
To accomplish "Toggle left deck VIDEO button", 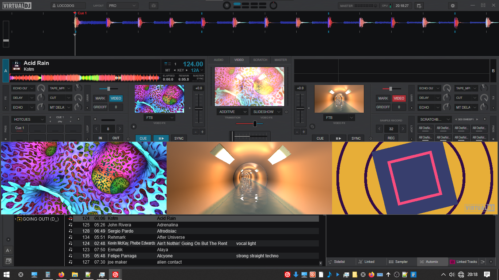I will (x=116, y=98).
